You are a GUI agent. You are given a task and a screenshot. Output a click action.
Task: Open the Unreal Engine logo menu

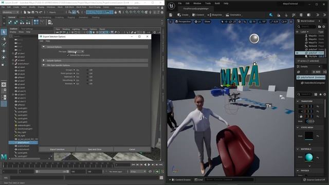pos(171,6)
